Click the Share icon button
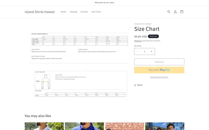This screenshot has width=209, height=130. 138,85
